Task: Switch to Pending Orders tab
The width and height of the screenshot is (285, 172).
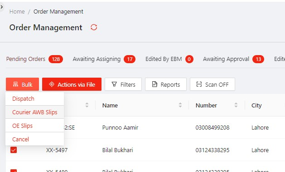Action: pyautogui.click(x=34, y=59)
